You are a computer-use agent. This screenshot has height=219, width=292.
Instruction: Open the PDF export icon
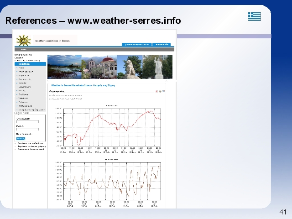coord(156,91)
